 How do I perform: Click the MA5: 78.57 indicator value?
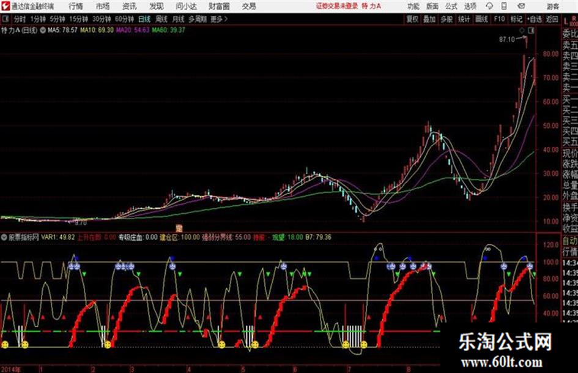click(x=62, y=30)
